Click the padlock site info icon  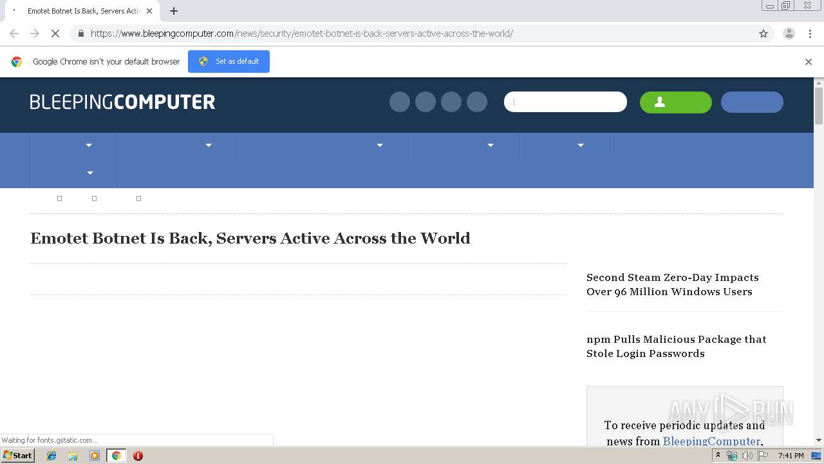pos(80,34)
